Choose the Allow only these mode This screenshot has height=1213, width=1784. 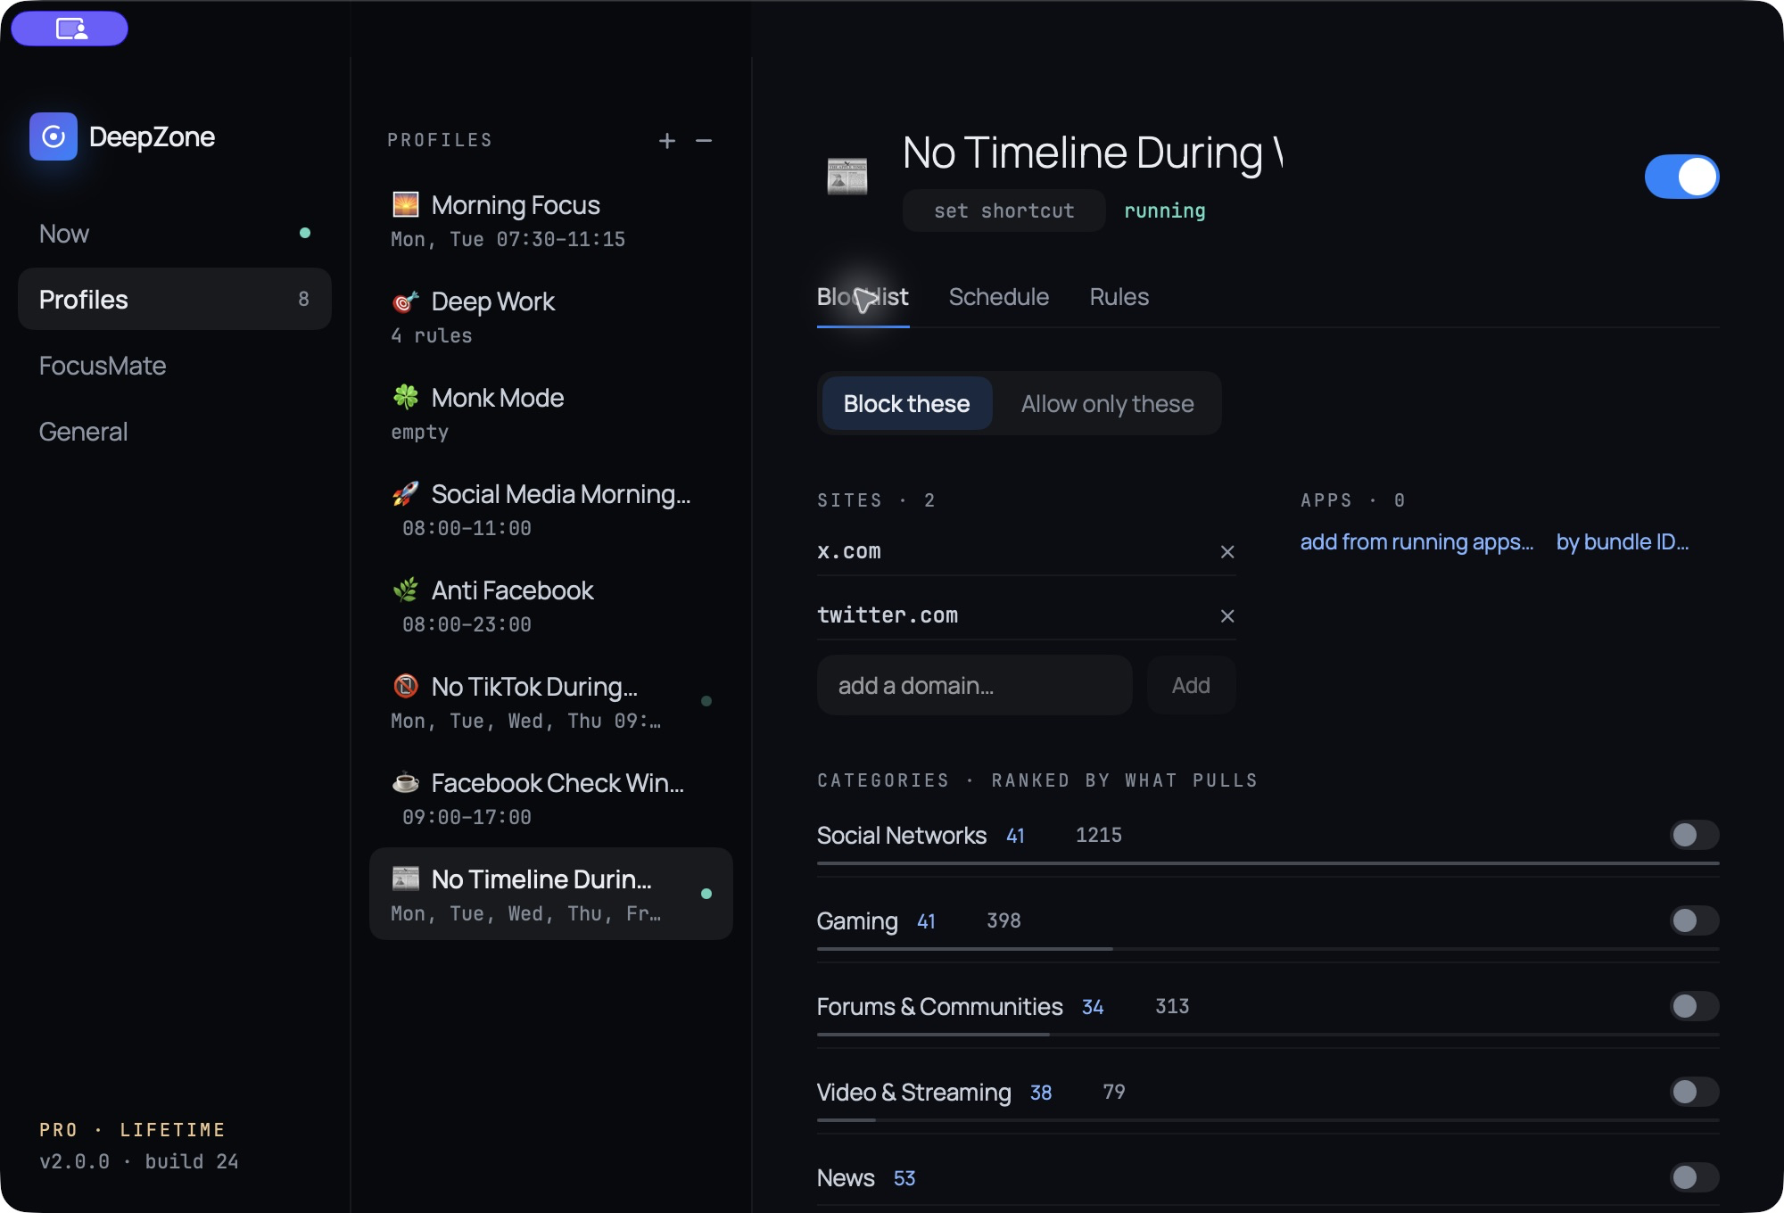tap(1107, 404)
